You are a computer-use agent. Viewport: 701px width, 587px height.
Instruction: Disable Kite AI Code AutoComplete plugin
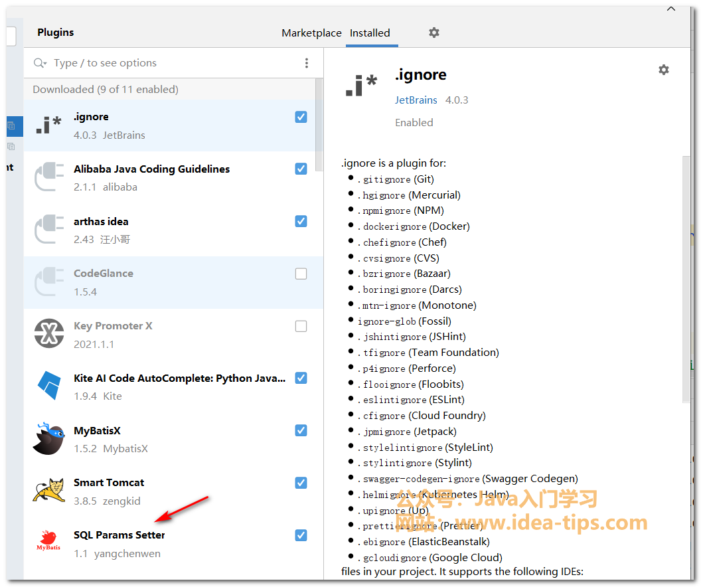[301, 378]
